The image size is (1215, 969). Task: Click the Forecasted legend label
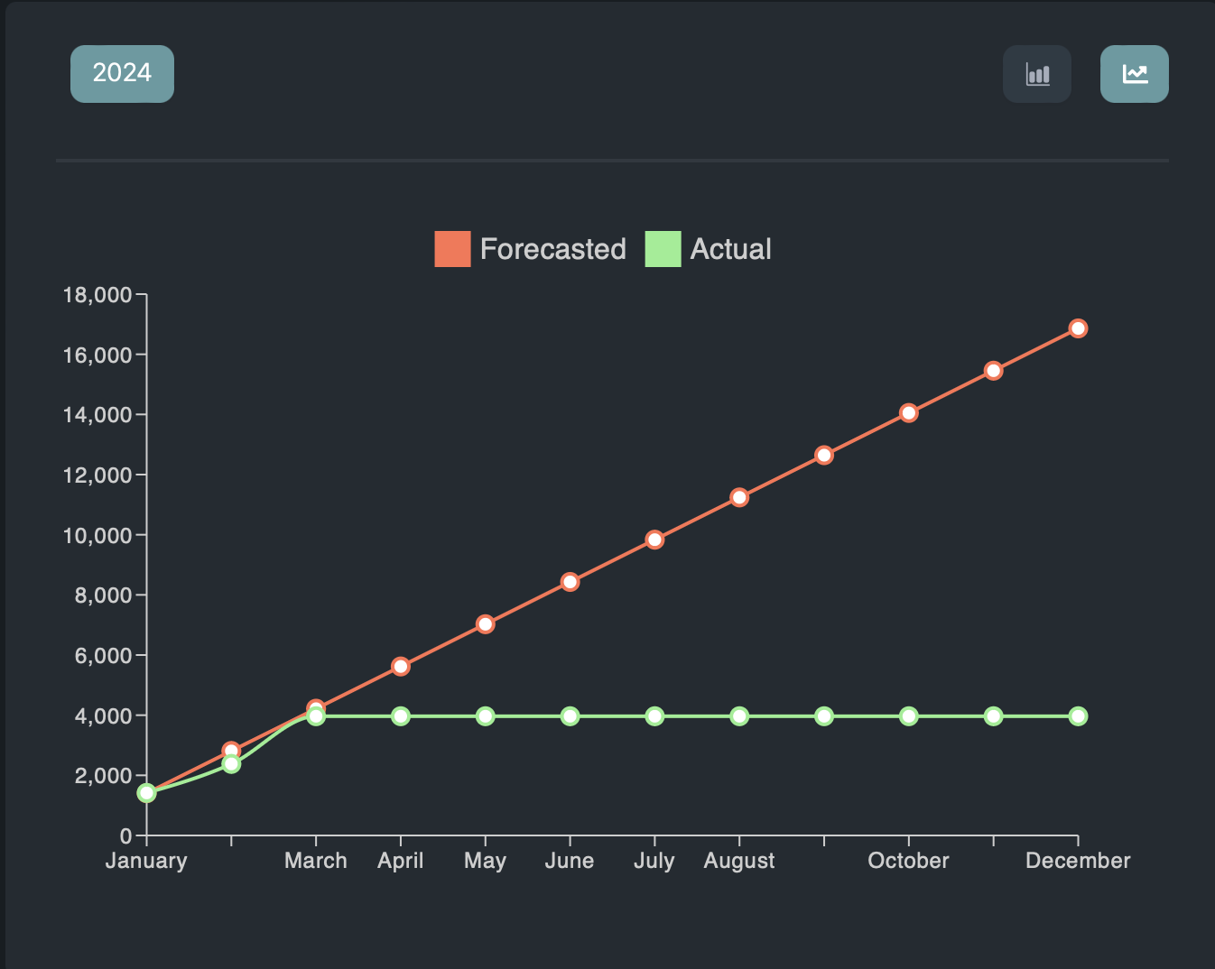553,249
